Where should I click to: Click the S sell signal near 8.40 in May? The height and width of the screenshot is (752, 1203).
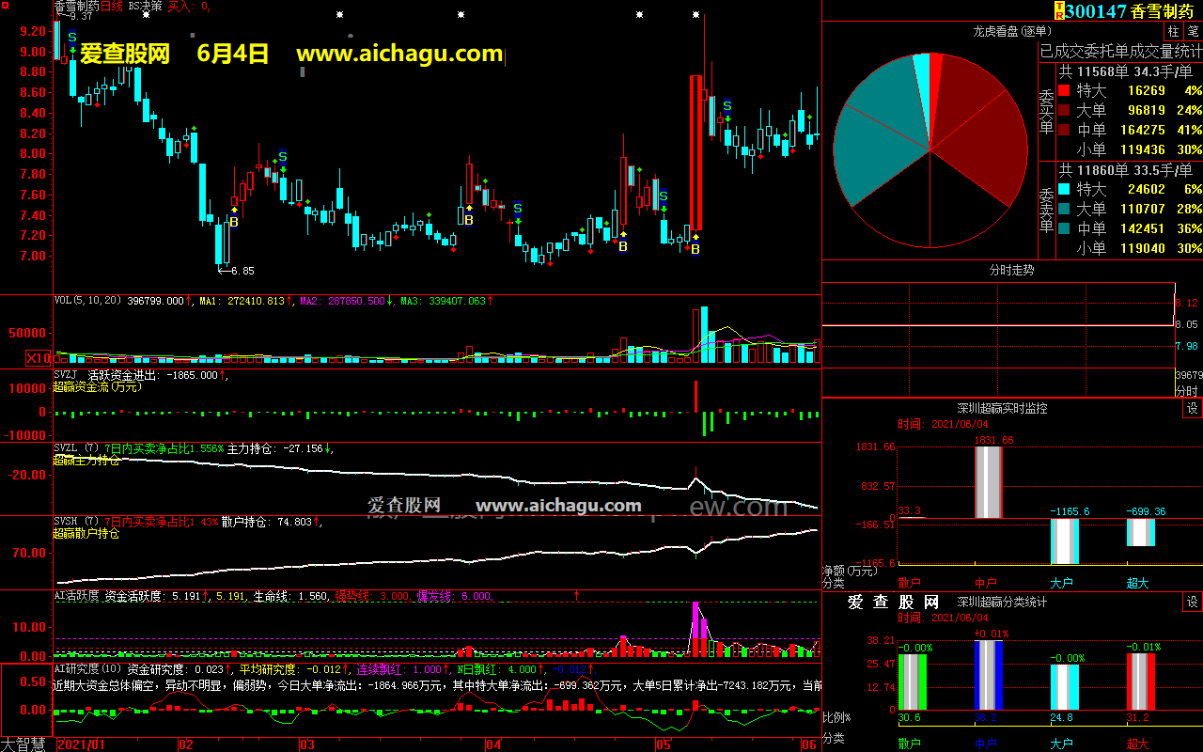click(726, 106)
